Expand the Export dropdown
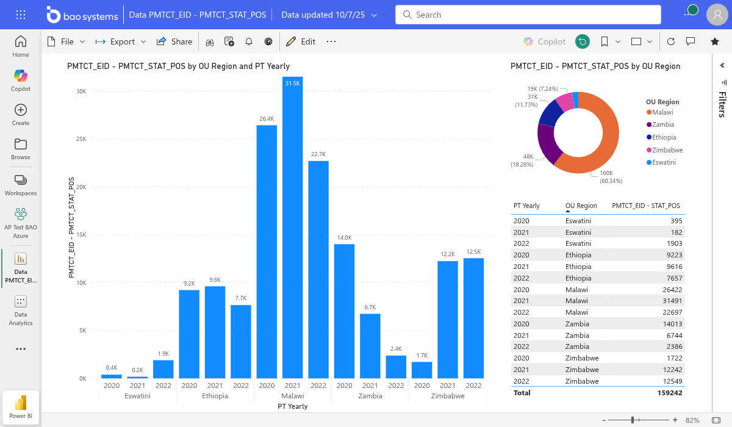Screen dimensions: 732x427 coord(121,41)
